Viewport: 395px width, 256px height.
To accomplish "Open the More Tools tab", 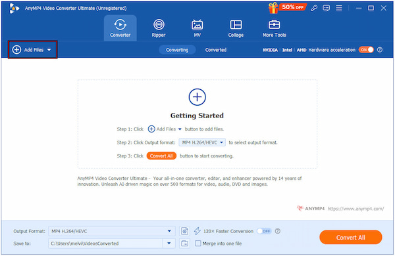I will point(275,28).
